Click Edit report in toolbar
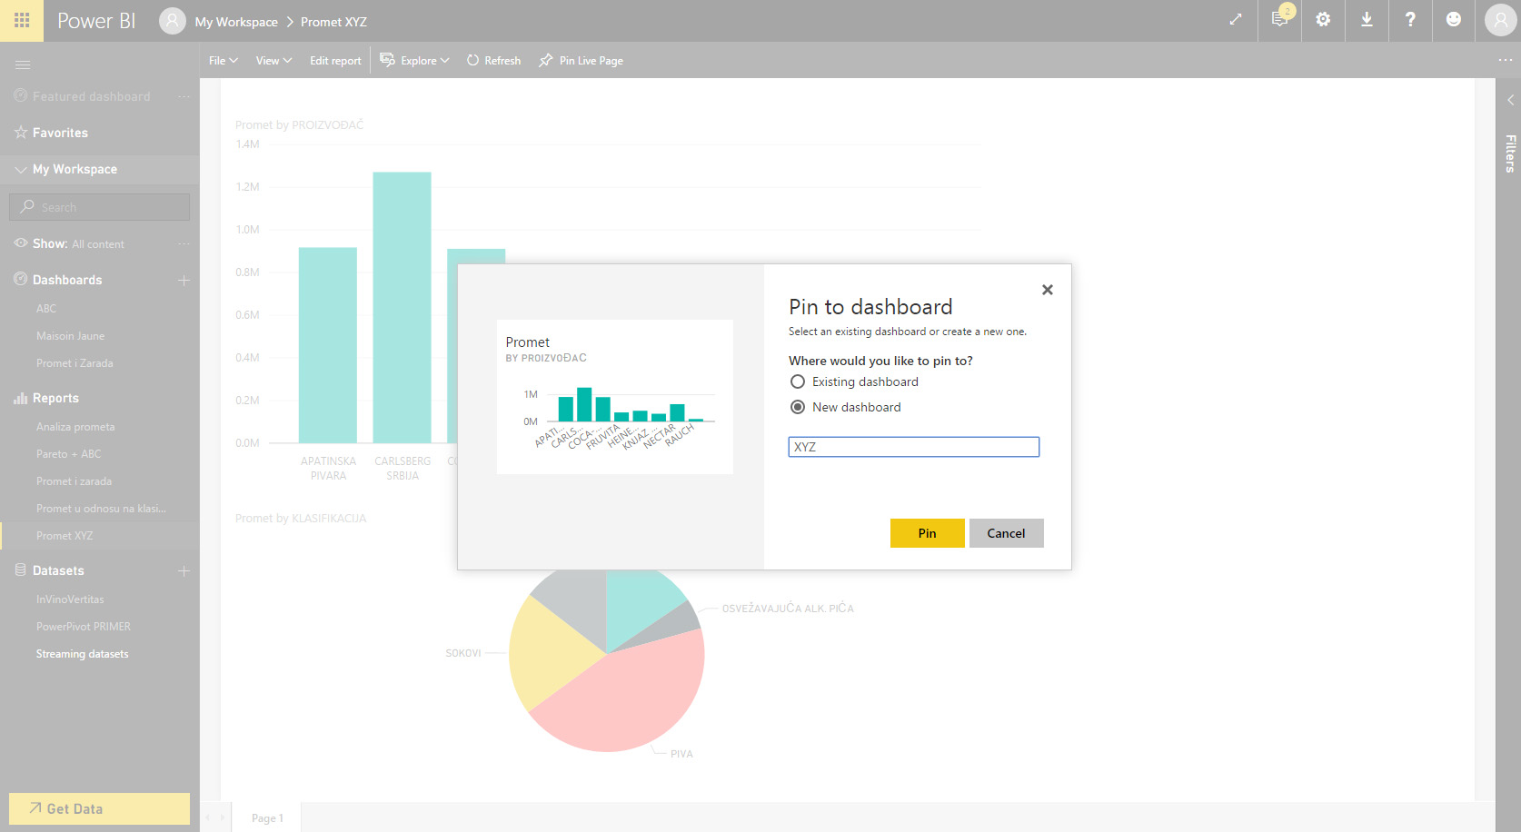This screenshot has width=1521, height=832. (335, 61)
